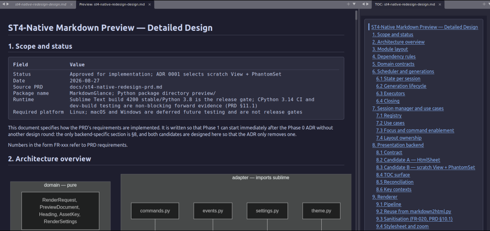Jump to 8. Presentation backend
This screenshot has height=231, width=490.
pos(398,145)
